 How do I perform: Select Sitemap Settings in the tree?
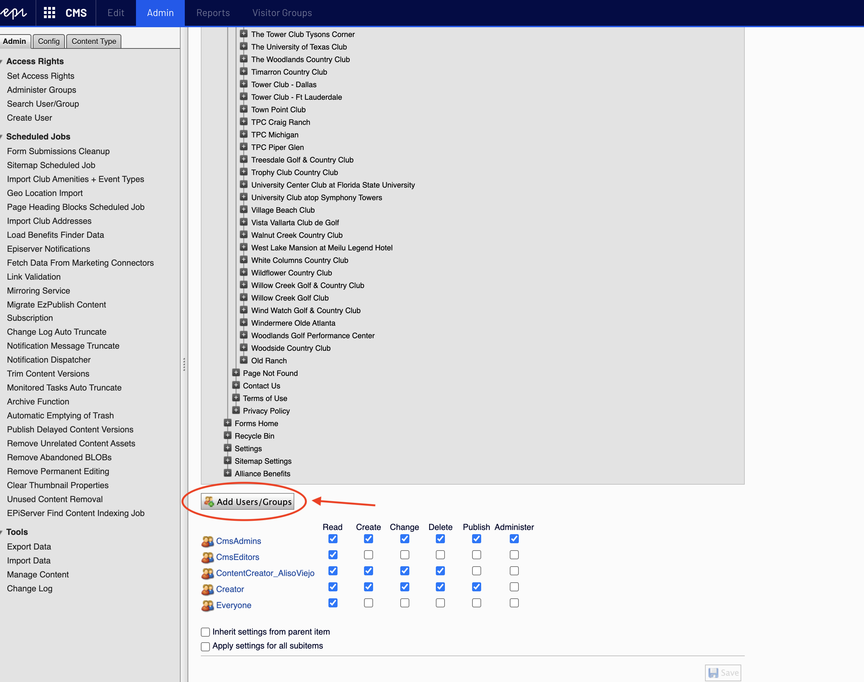coord(263,461)
